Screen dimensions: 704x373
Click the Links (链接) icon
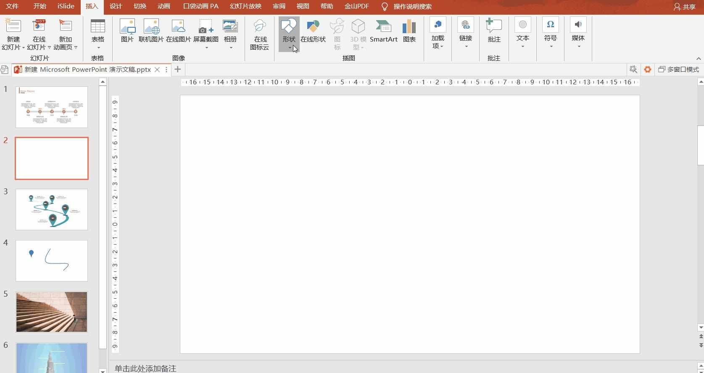(x=466, y=25)
